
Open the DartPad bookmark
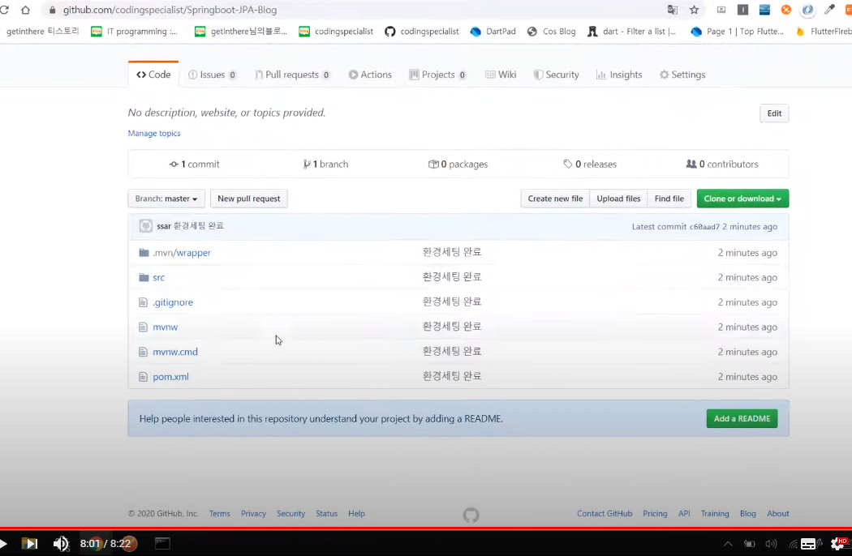(493, 32)
